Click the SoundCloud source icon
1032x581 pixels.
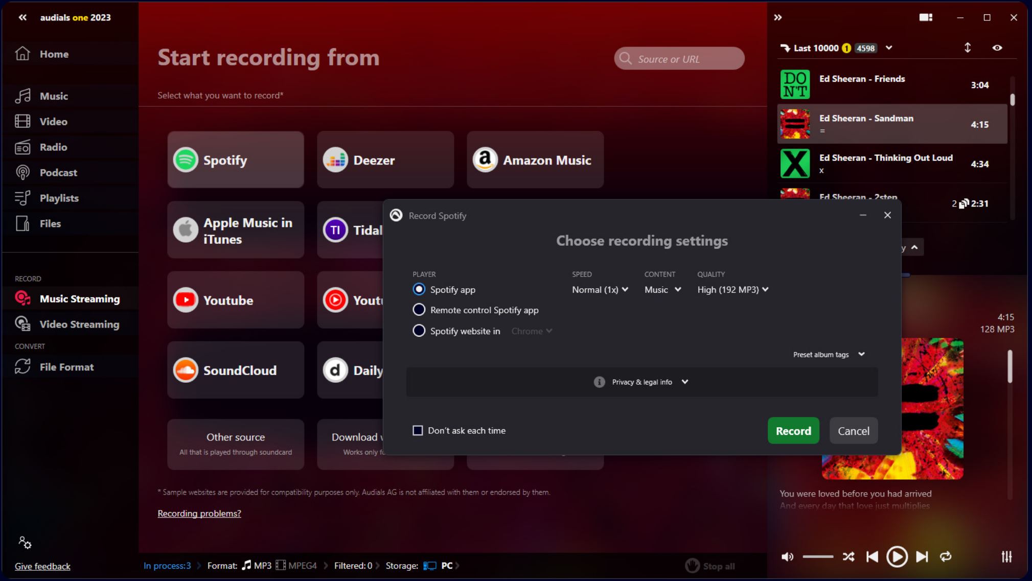coord(186,370)
